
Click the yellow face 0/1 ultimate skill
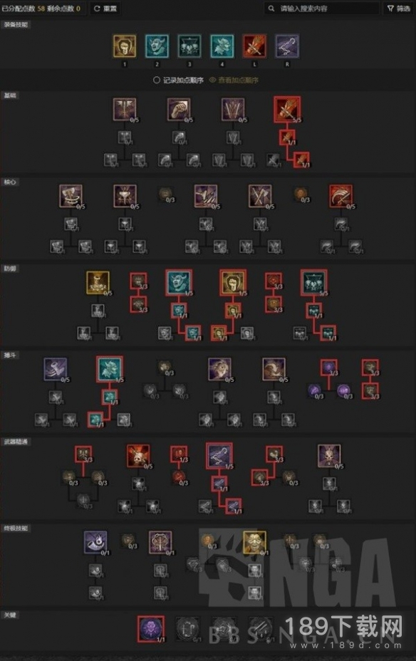[x=254, y=542]
